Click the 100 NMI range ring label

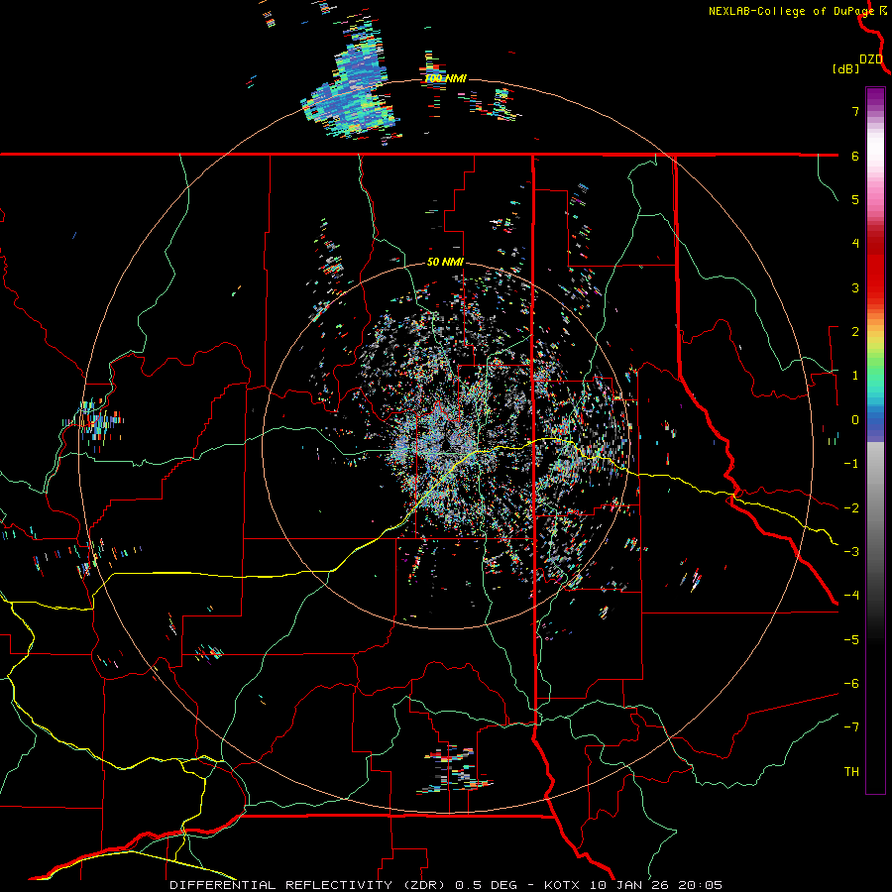pos(445,78)
